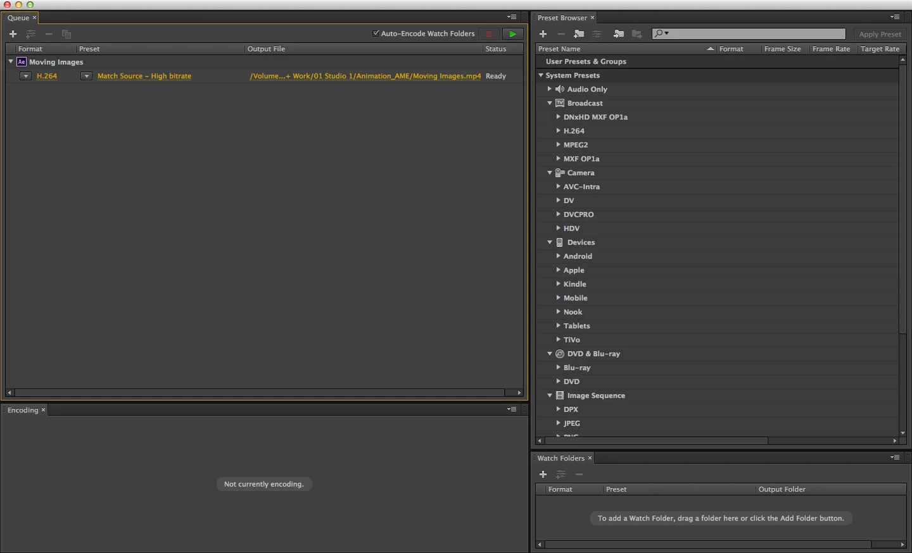Collapse the Camera presets group
Screen dimensions: 912x553
coord(550,173)
